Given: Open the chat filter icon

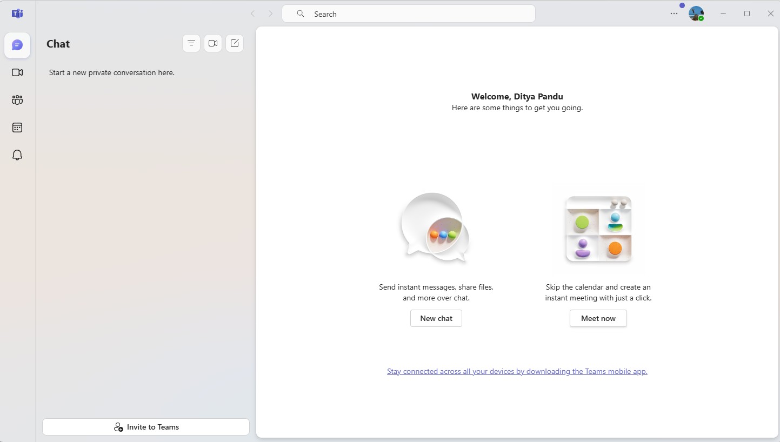Looking at the screenshot, I should coord(191,43).
